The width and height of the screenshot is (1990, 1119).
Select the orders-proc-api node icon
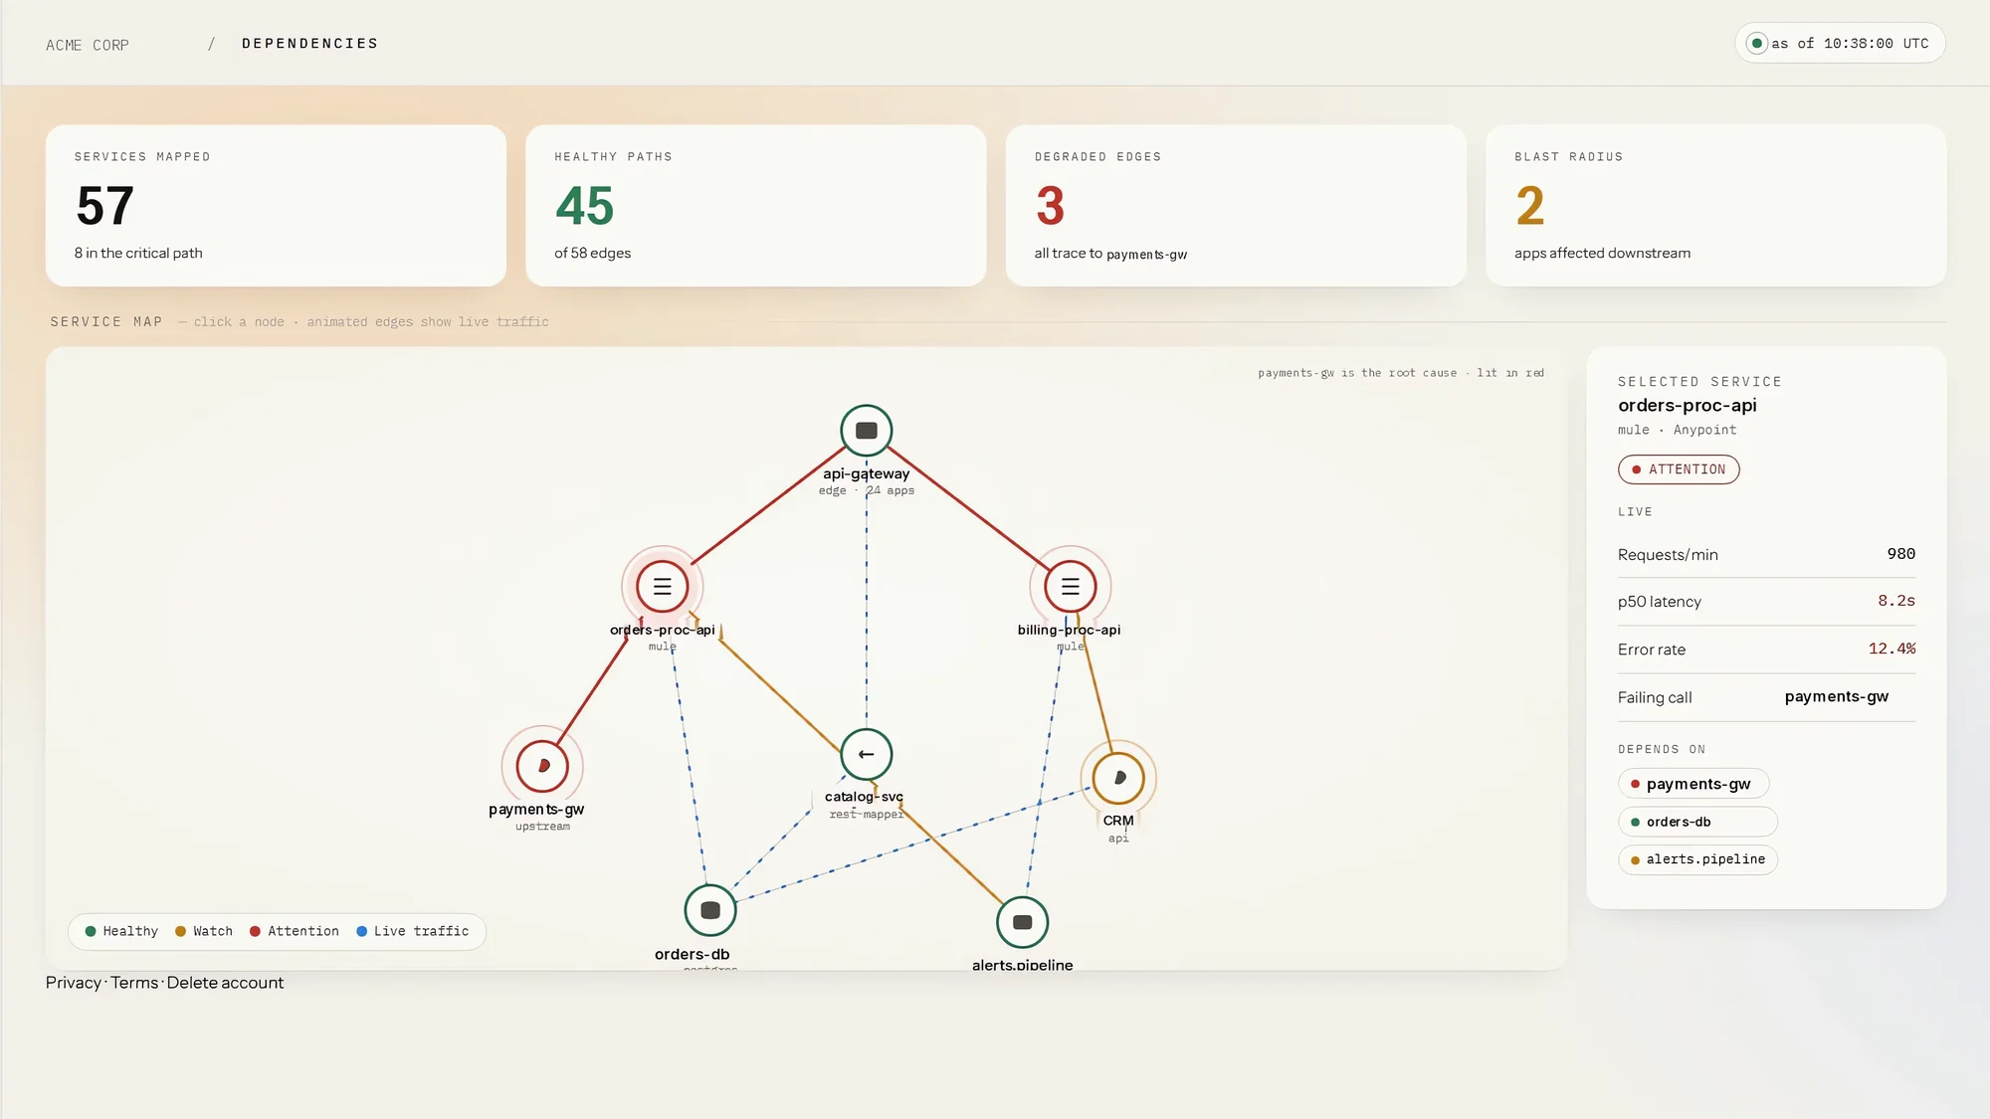pos(662,587)
